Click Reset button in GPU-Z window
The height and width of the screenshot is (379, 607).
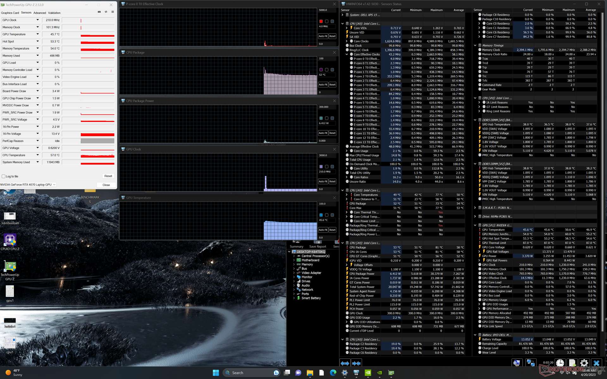tap(108, 176)
